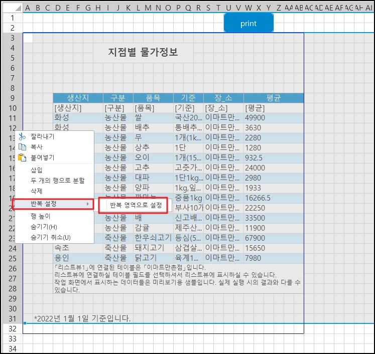
Task: Select the 평균 column header cell
Action: click(x=274, y=98)
